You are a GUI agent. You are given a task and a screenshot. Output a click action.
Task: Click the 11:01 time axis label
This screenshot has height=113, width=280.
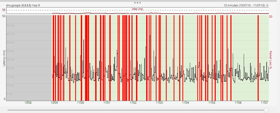[x=107, y=103]
